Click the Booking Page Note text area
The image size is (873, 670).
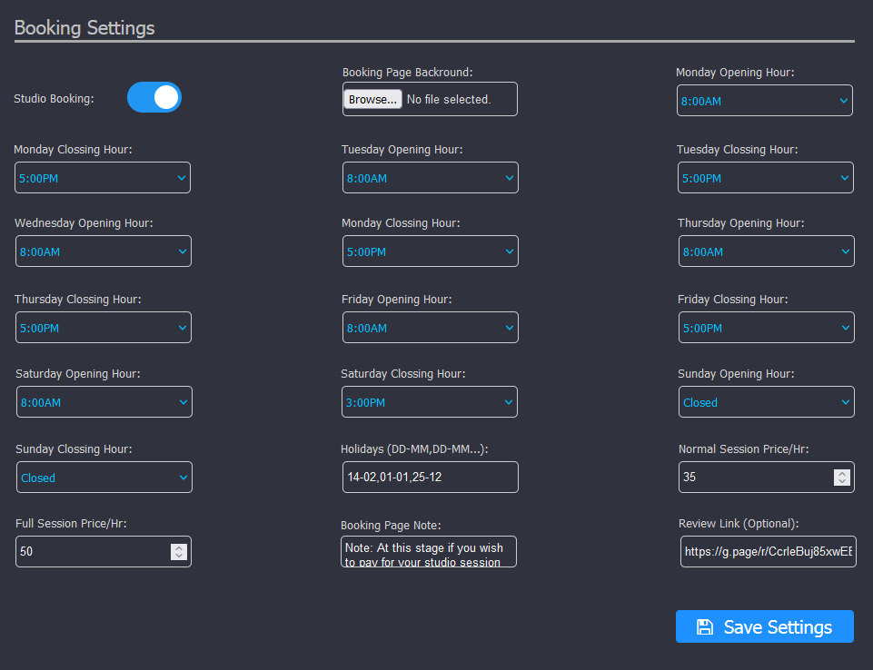(x=429, y=552)
